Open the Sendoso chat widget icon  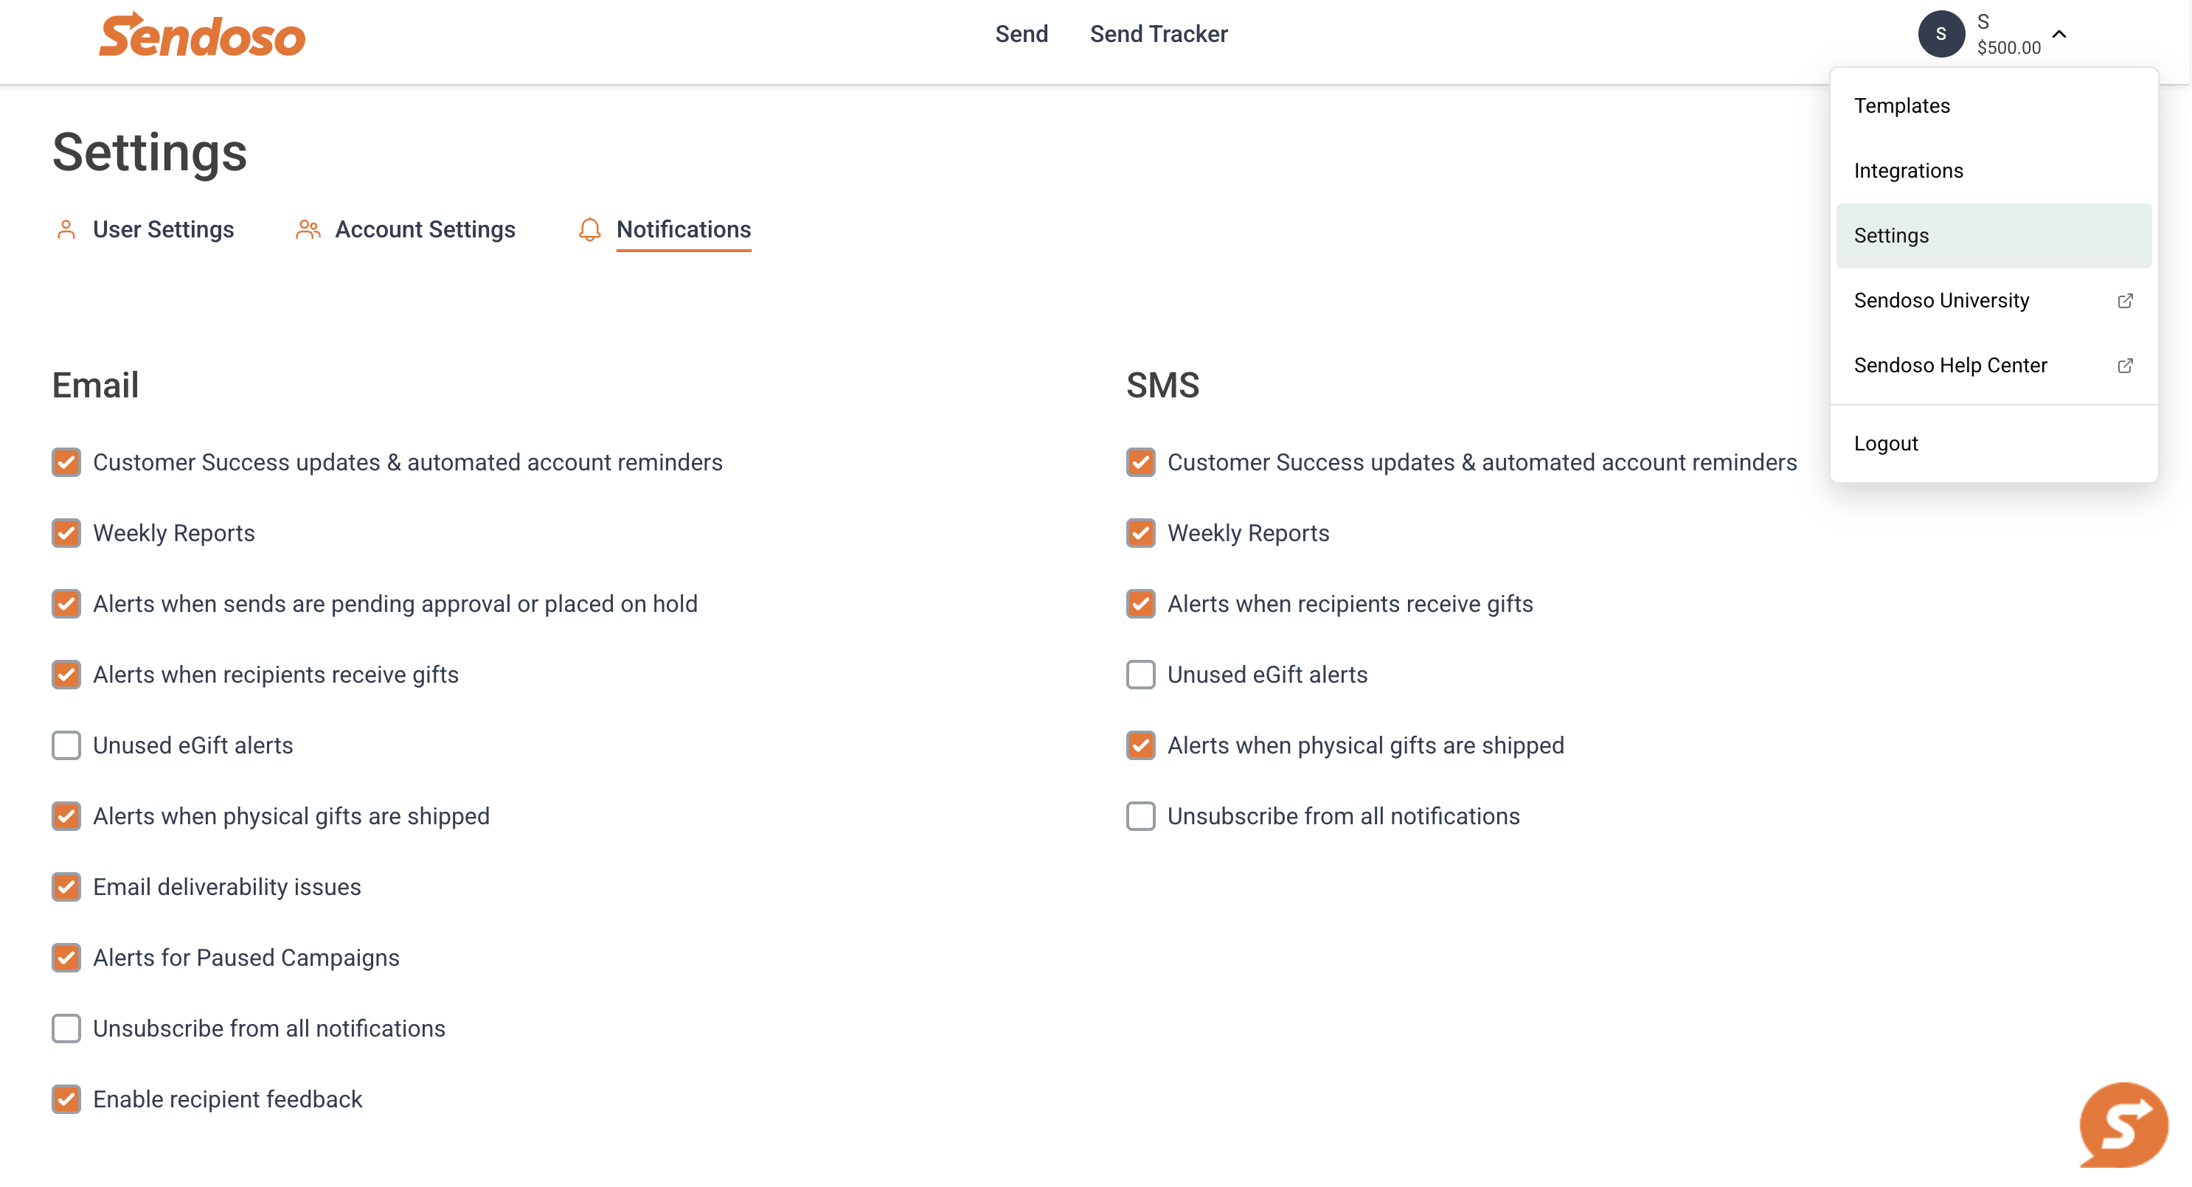click(x=2123, y=1125)
